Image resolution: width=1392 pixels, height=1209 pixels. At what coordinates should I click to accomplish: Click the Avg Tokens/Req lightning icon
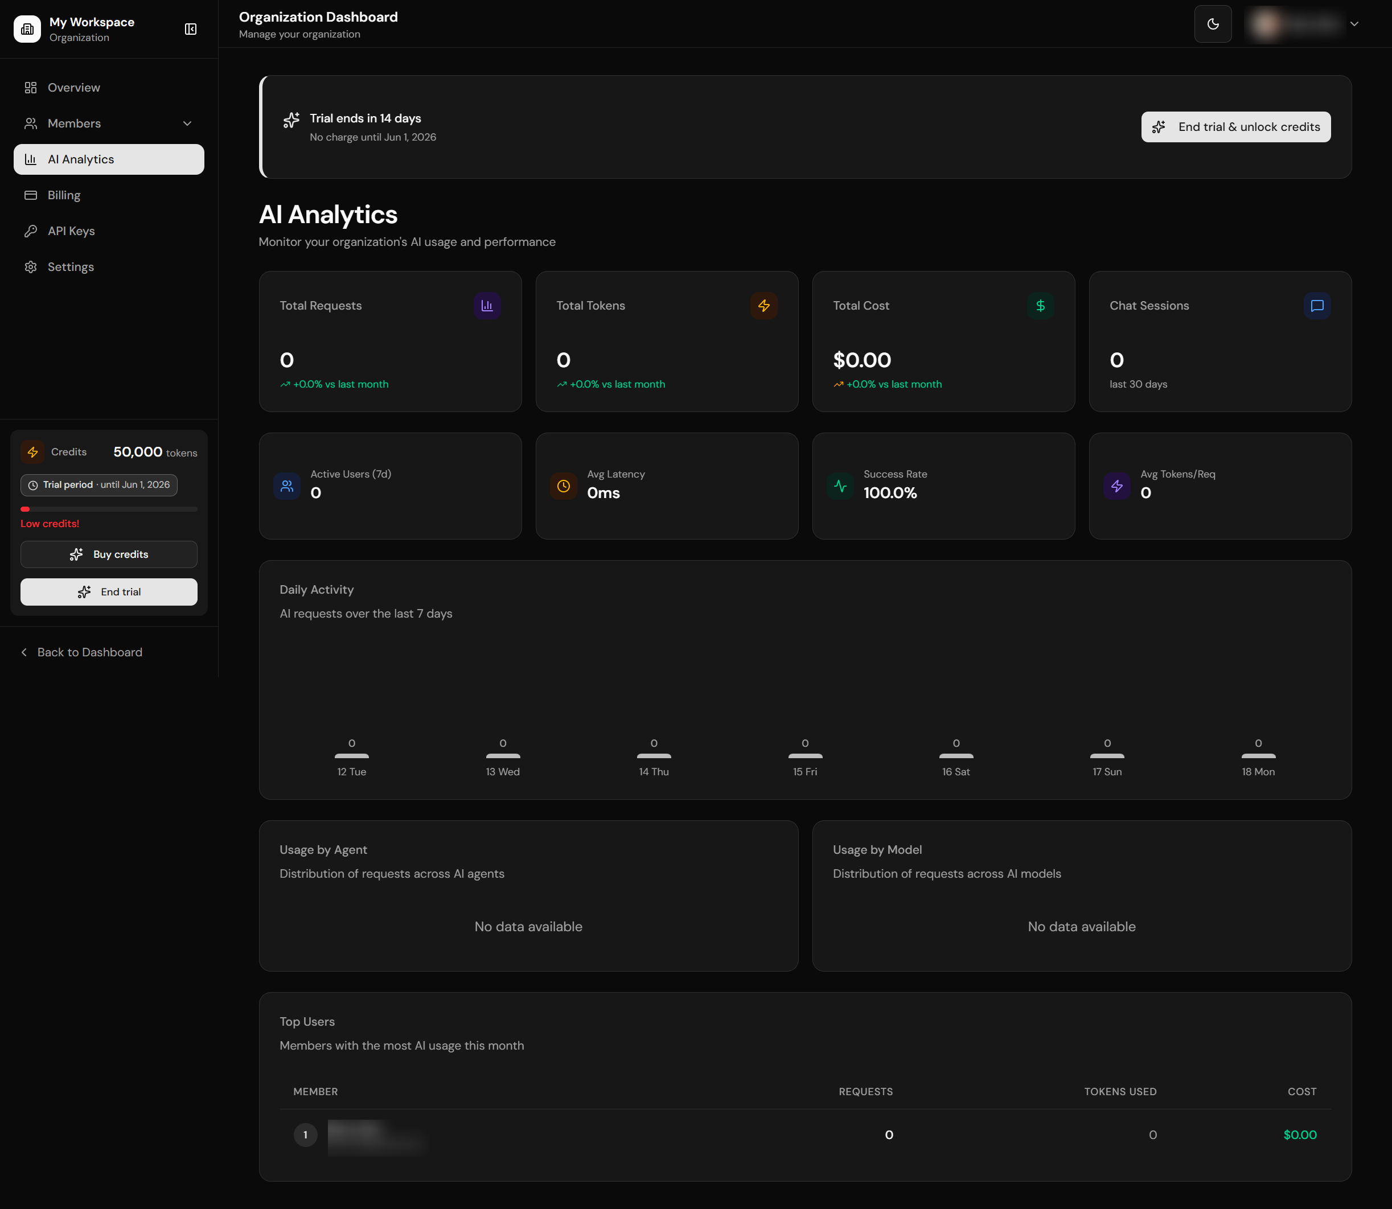1116,486
